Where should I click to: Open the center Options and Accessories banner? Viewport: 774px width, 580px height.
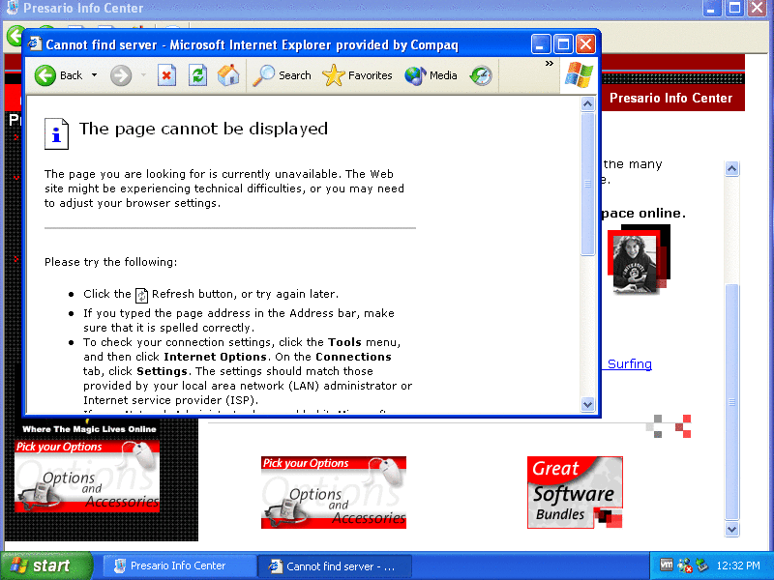click(334, 492)
